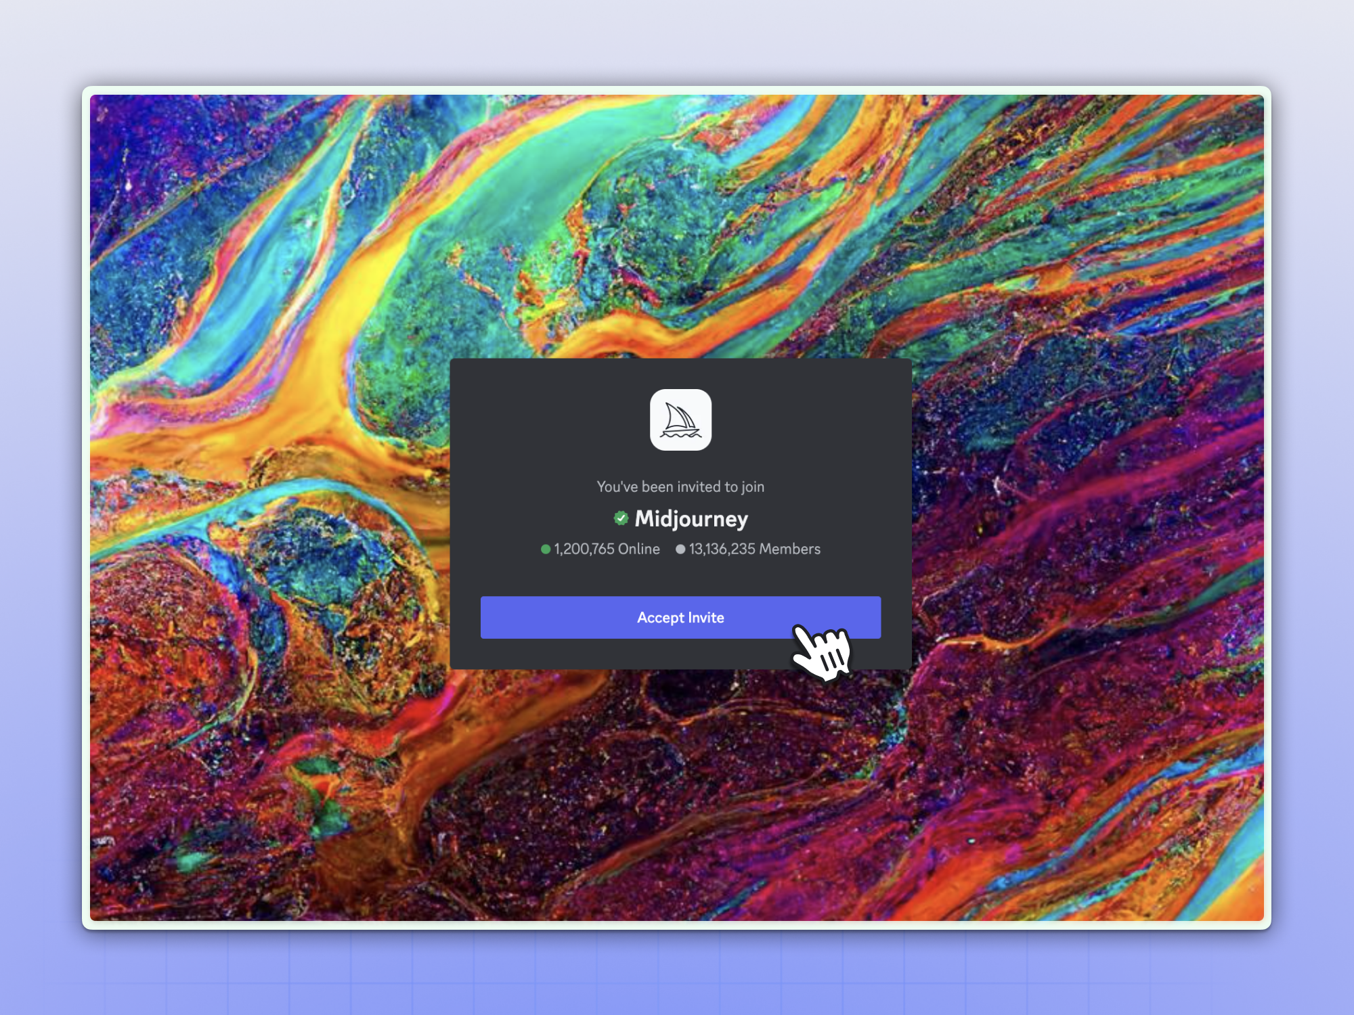The image size is (1354, 1015).
Task: Click the 13,136,235 Members count
Action: click(754, 549)
